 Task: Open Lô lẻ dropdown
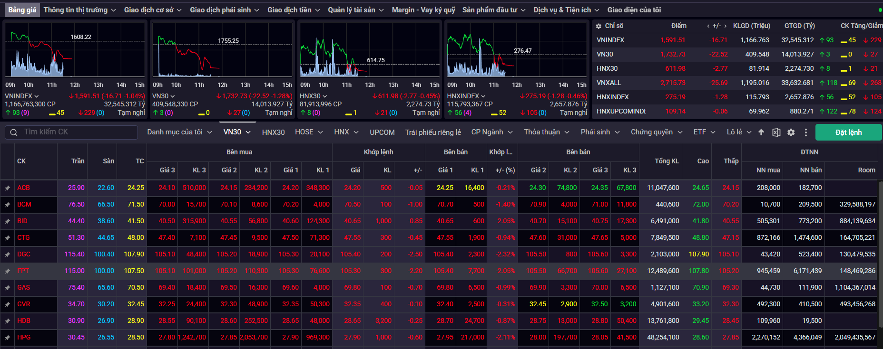(x=739, y=132)
